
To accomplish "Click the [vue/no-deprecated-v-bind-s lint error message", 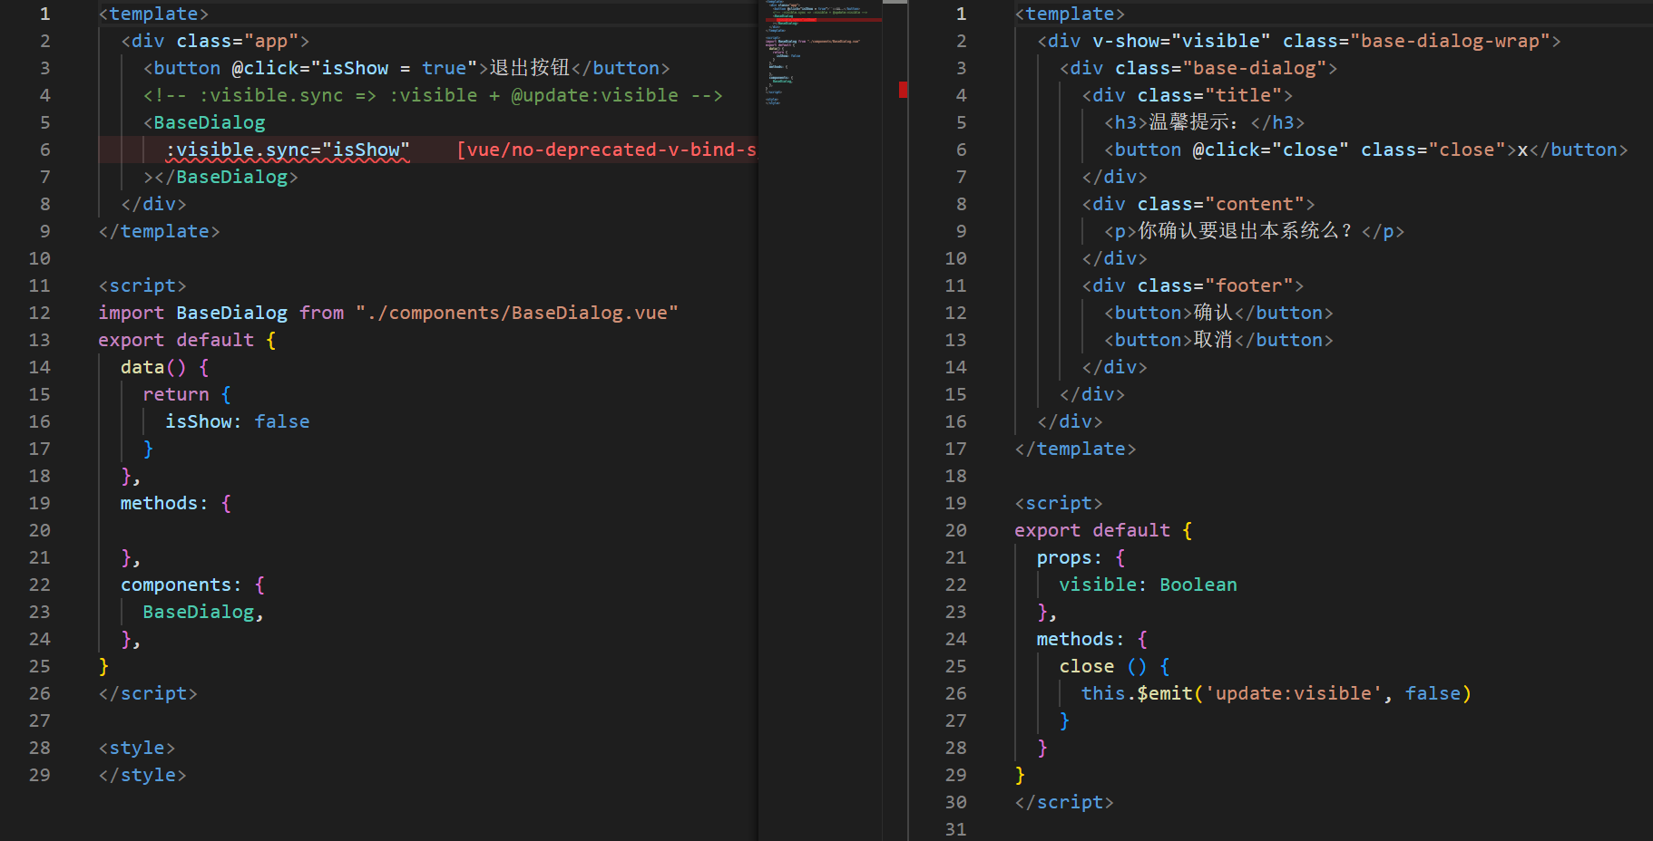I will (606, 150).
